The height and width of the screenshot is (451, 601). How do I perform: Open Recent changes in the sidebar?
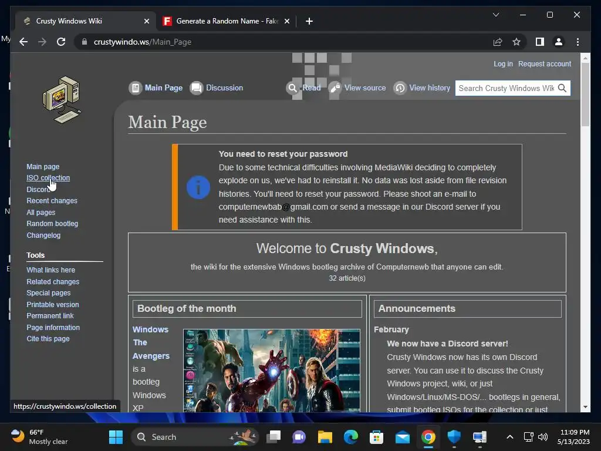[52, 201]
